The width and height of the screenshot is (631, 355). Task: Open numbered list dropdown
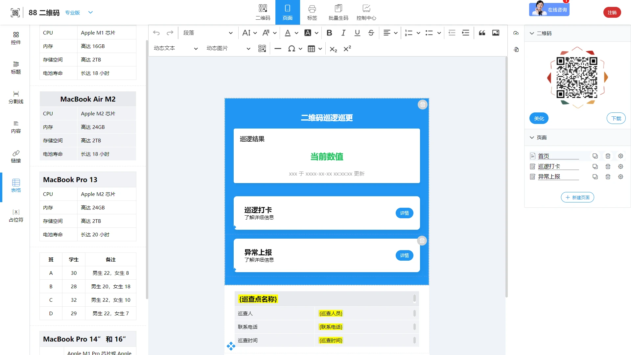pos(412,33)
